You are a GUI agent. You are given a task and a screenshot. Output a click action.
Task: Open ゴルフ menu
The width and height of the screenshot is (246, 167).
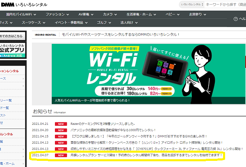pos(104,23)
